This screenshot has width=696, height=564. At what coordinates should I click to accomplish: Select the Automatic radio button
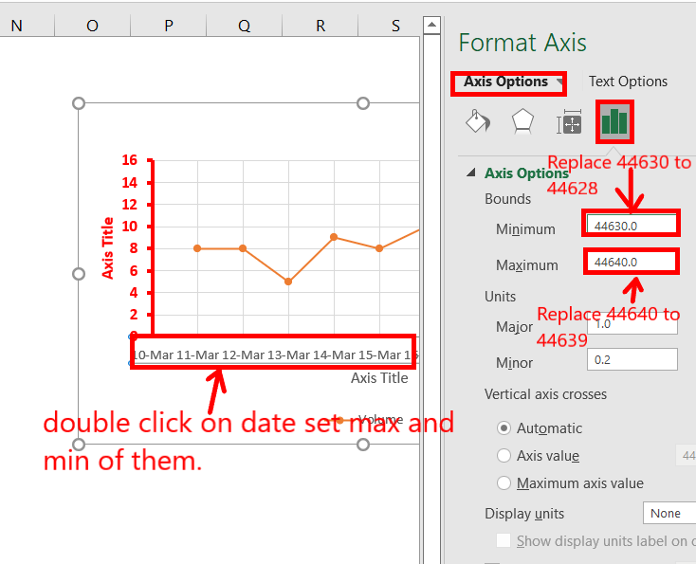point(504,428)
